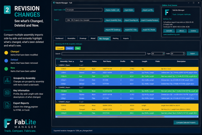Image resolution: width=202 pixels, height=135 pixels.
Task: Click the horizontal scrollbar thumb under the table
Action: [111, 117]
